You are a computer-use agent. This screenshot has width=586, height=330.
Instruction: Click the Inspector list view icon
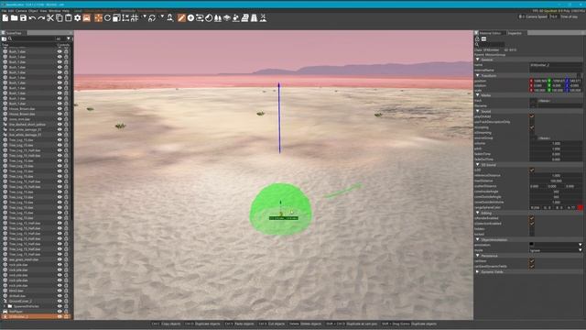[483, 38]
